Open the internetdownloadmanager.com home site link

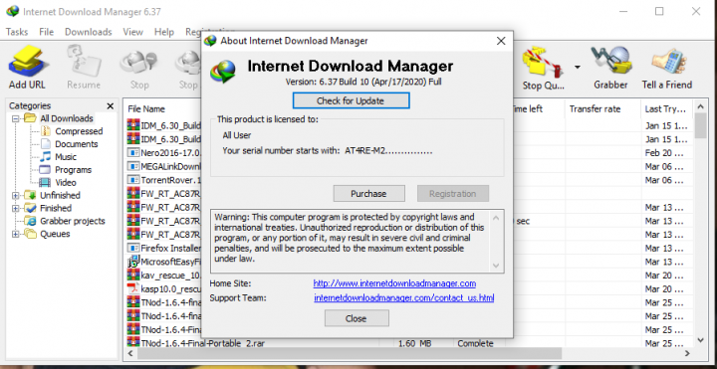coord(394,283)
